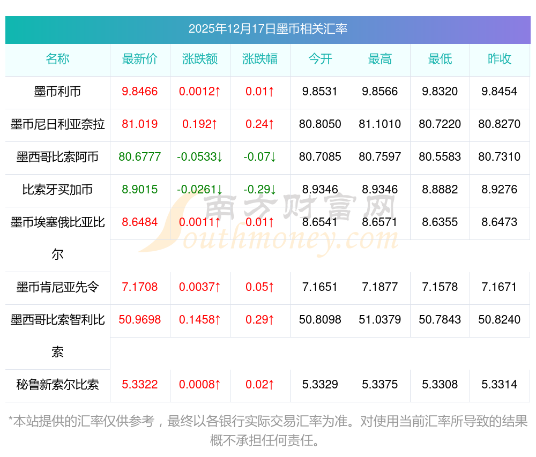Click low value 8.6355
This screenshot has width=536, height=457.
(x=440, y=222)
